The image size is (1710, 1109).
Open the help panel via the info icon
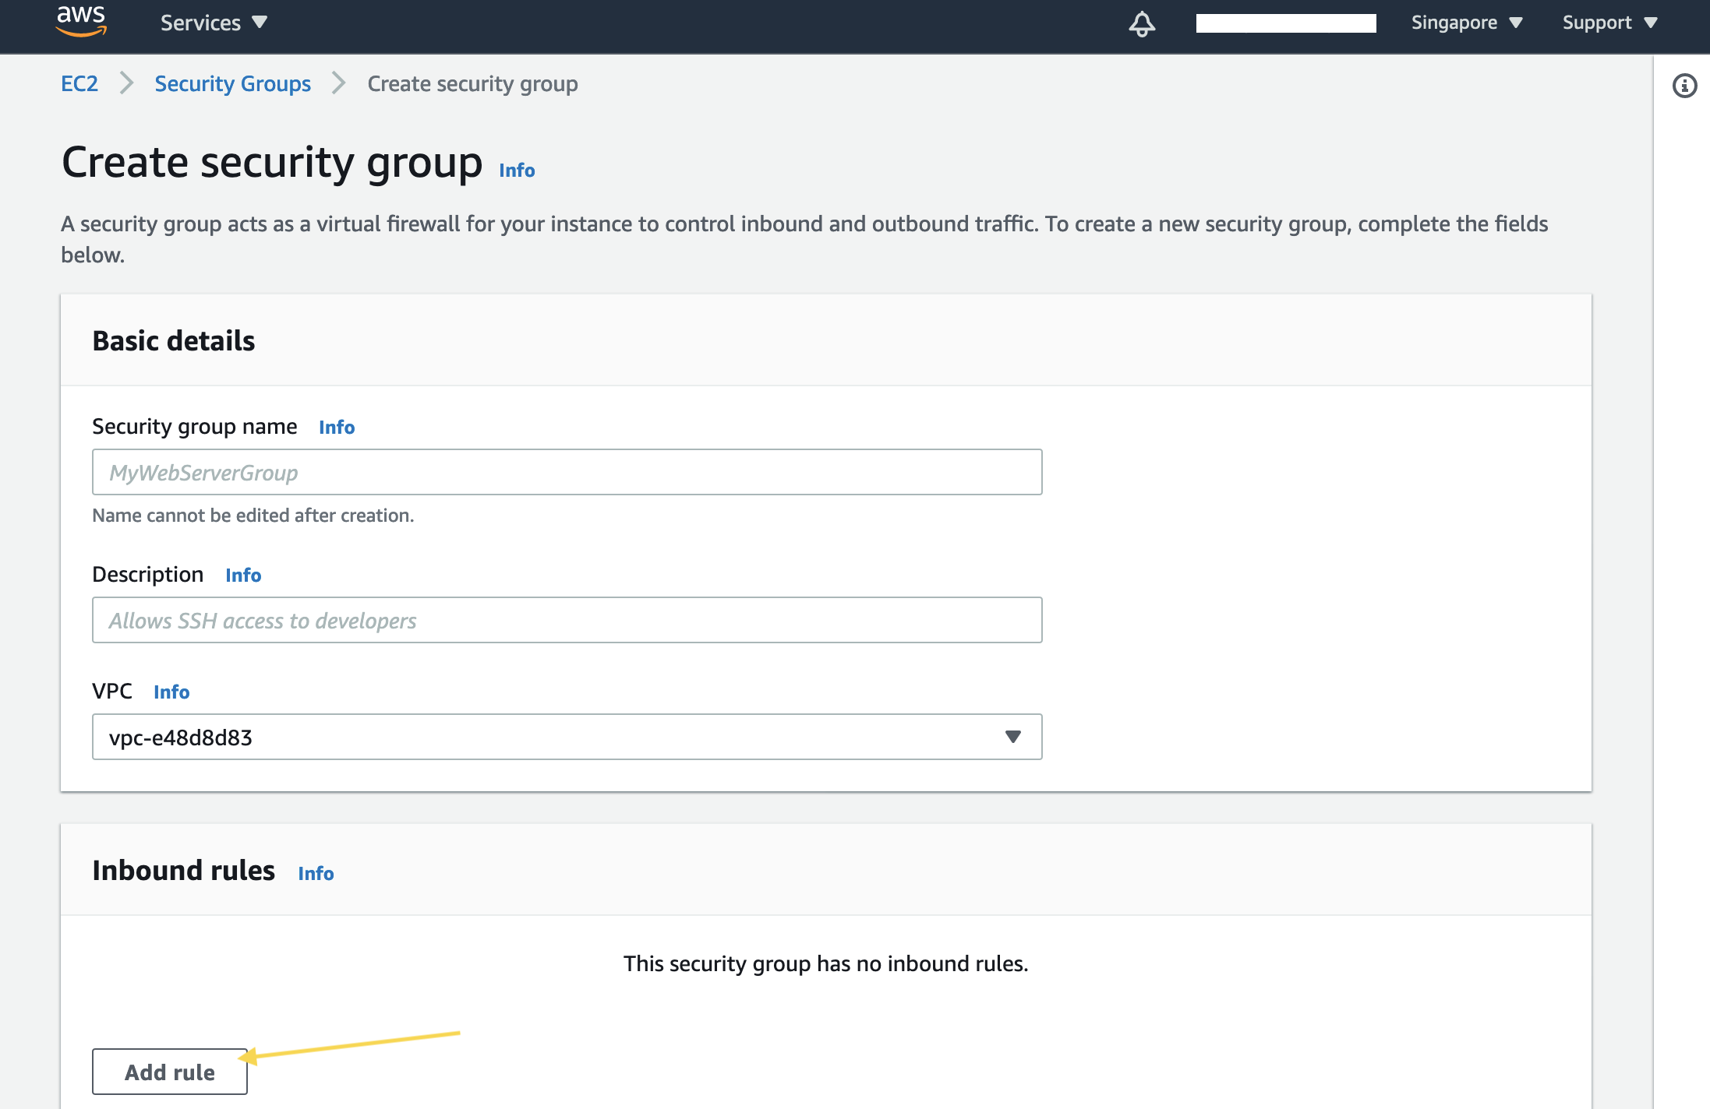tap(1684, 86)
